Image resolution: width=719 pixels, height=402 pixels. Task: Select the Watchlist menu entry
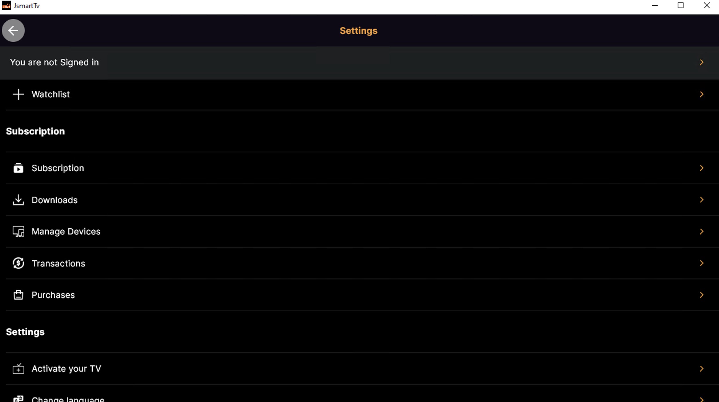coord(362,94)
